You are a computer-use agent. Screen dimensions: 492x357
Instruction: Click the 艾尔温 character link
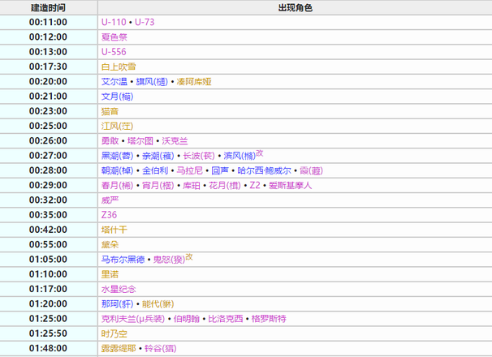coord(114,81)
